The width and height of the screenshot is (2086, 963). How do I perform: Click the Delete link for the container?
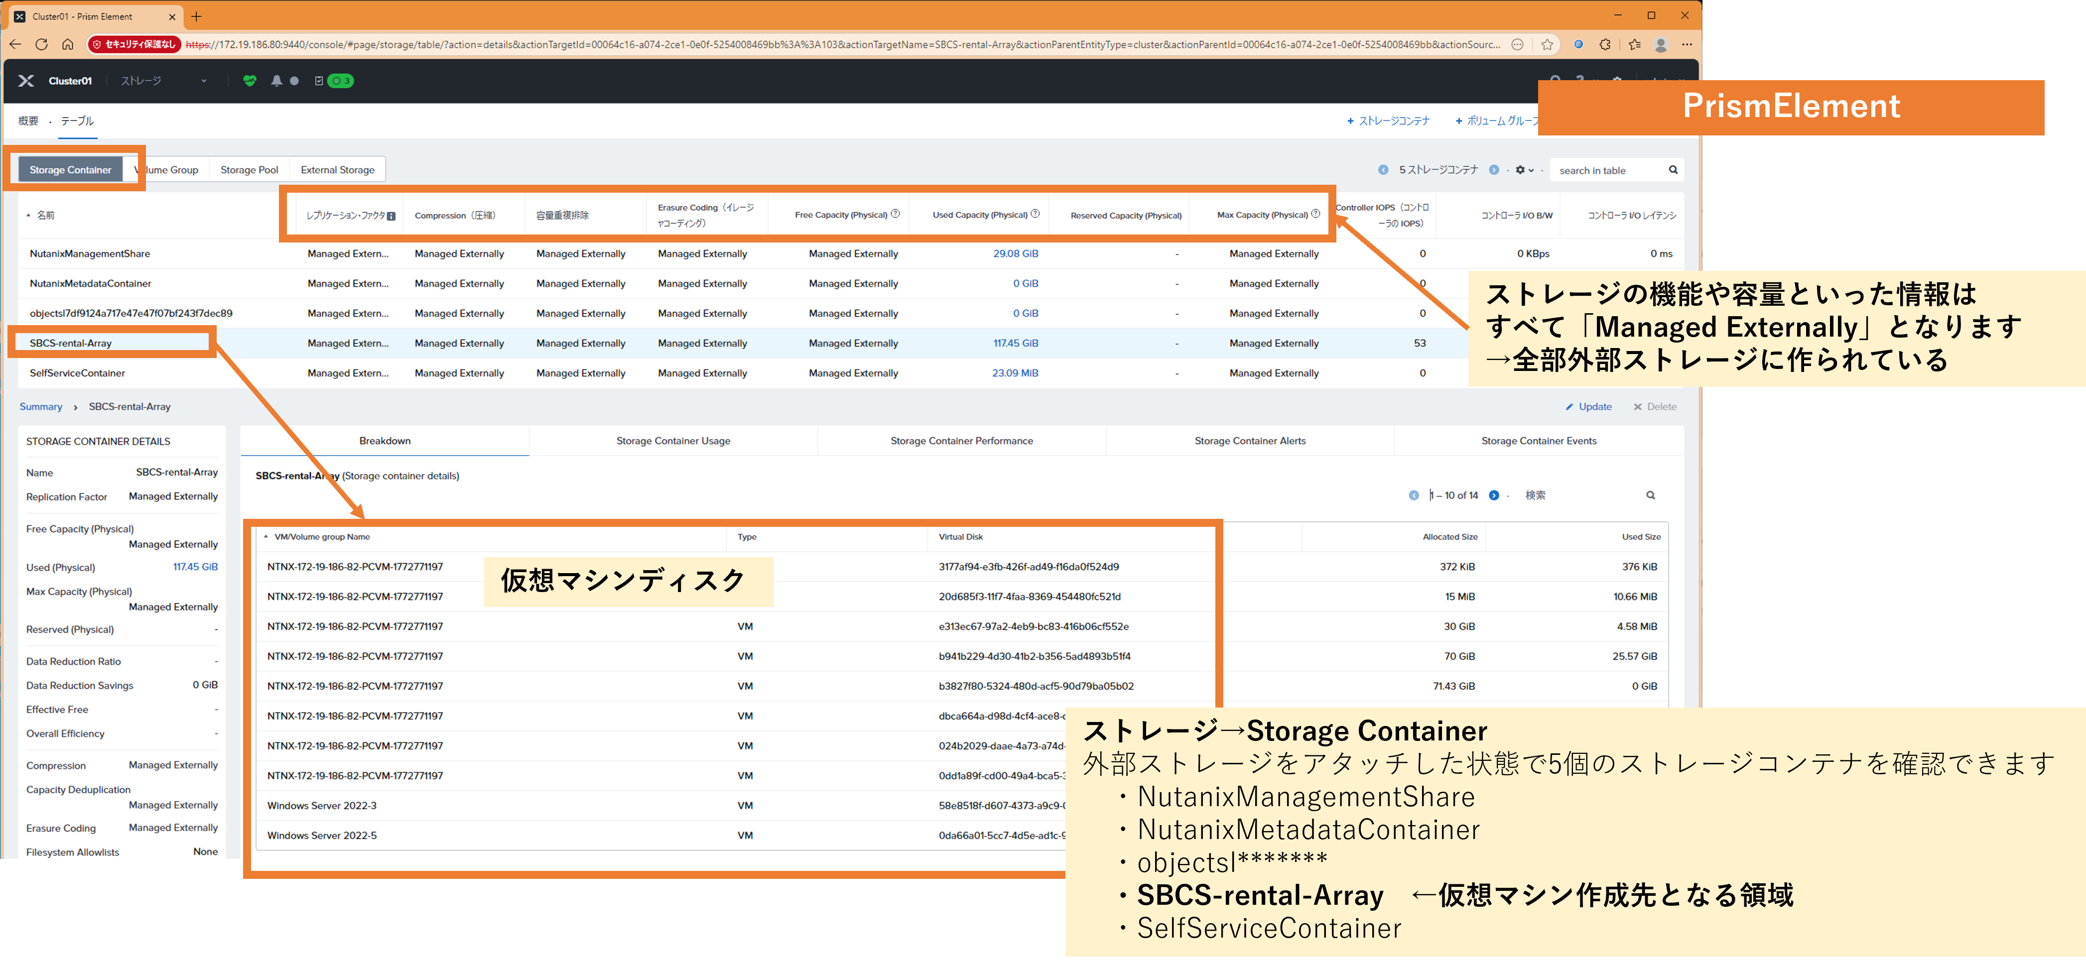point(1655,407)
